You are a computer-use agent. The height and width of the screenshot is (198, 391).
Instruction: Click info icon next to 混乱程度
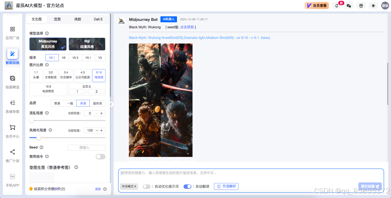tap(47, 113)
